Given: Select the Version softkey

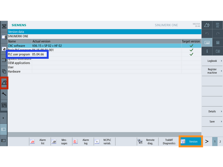Looking at the screenshot, I should [191, 141].
